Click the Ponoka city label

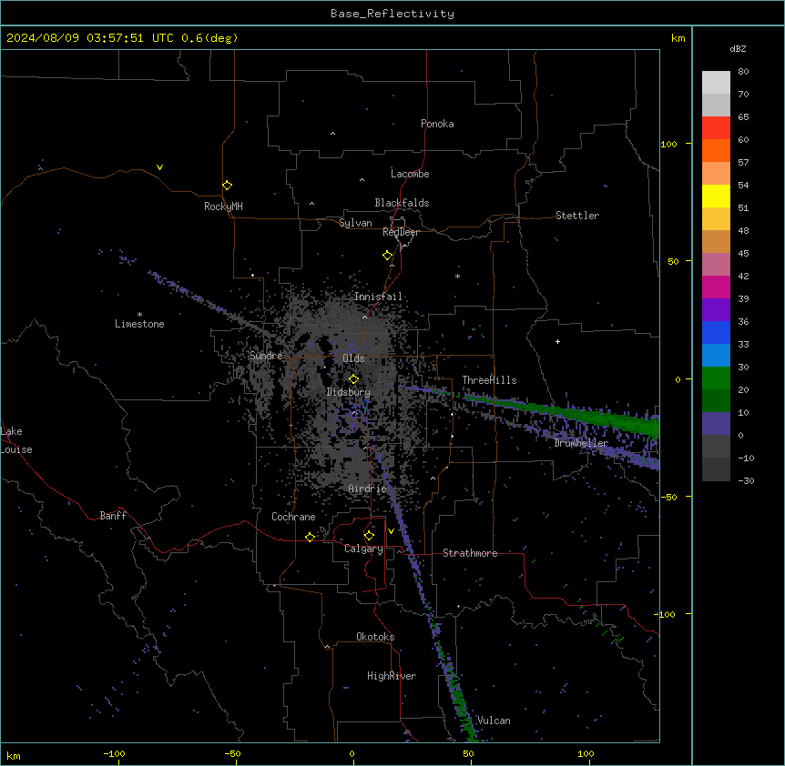437,124
